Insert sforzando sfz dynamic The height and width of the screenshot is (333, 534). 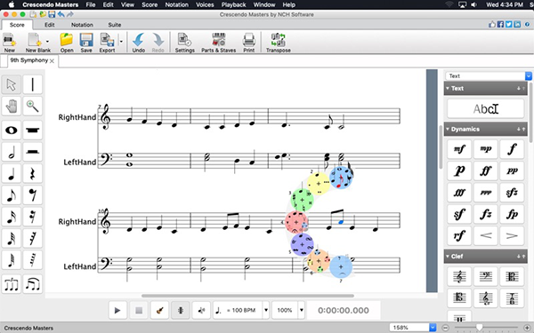pyautogui.click(x=512, y=193)
